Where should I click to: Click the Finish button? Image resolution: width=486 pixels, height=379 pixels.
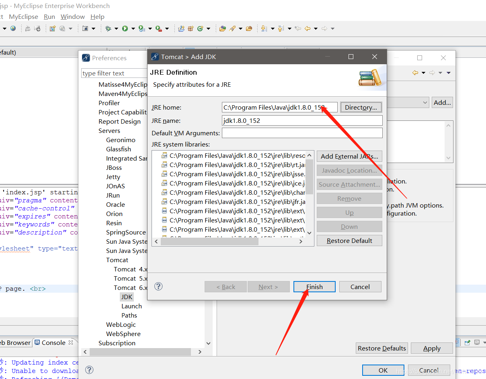[x=314, y=287]
